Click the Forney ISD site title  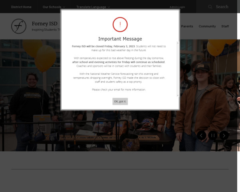pyautogui.click(x=44, y=24)
